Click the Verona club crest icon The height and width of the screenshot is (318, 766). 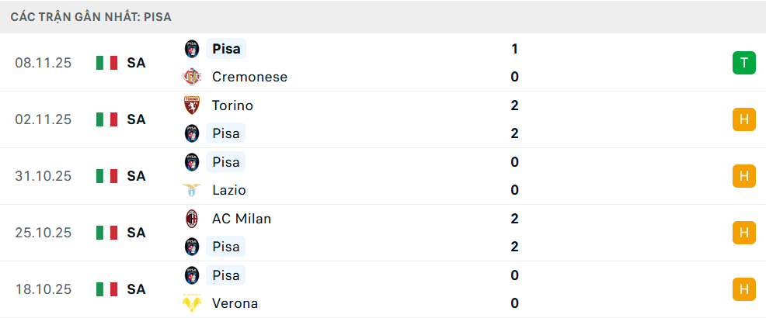191,303
